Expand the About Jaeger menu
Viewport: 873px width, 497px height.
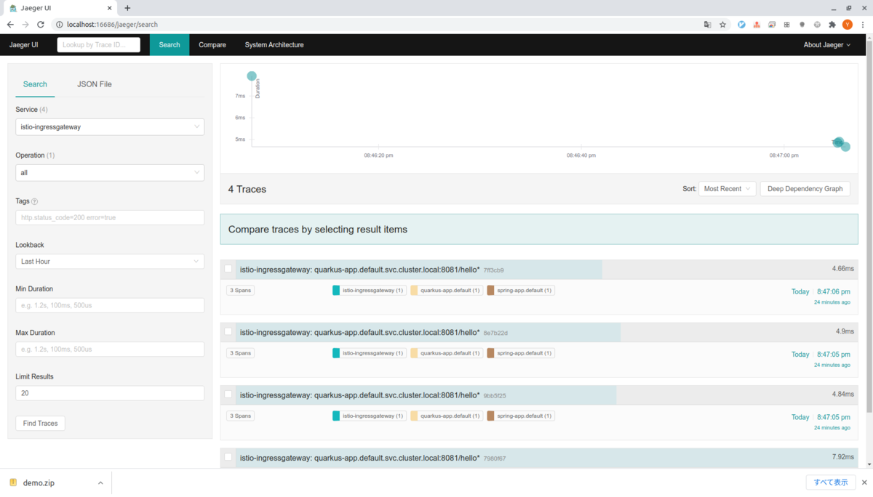pos(827,45)
